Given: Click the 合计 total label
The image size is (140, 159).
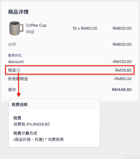Looking at the screenshot, I should click(12, 90).
